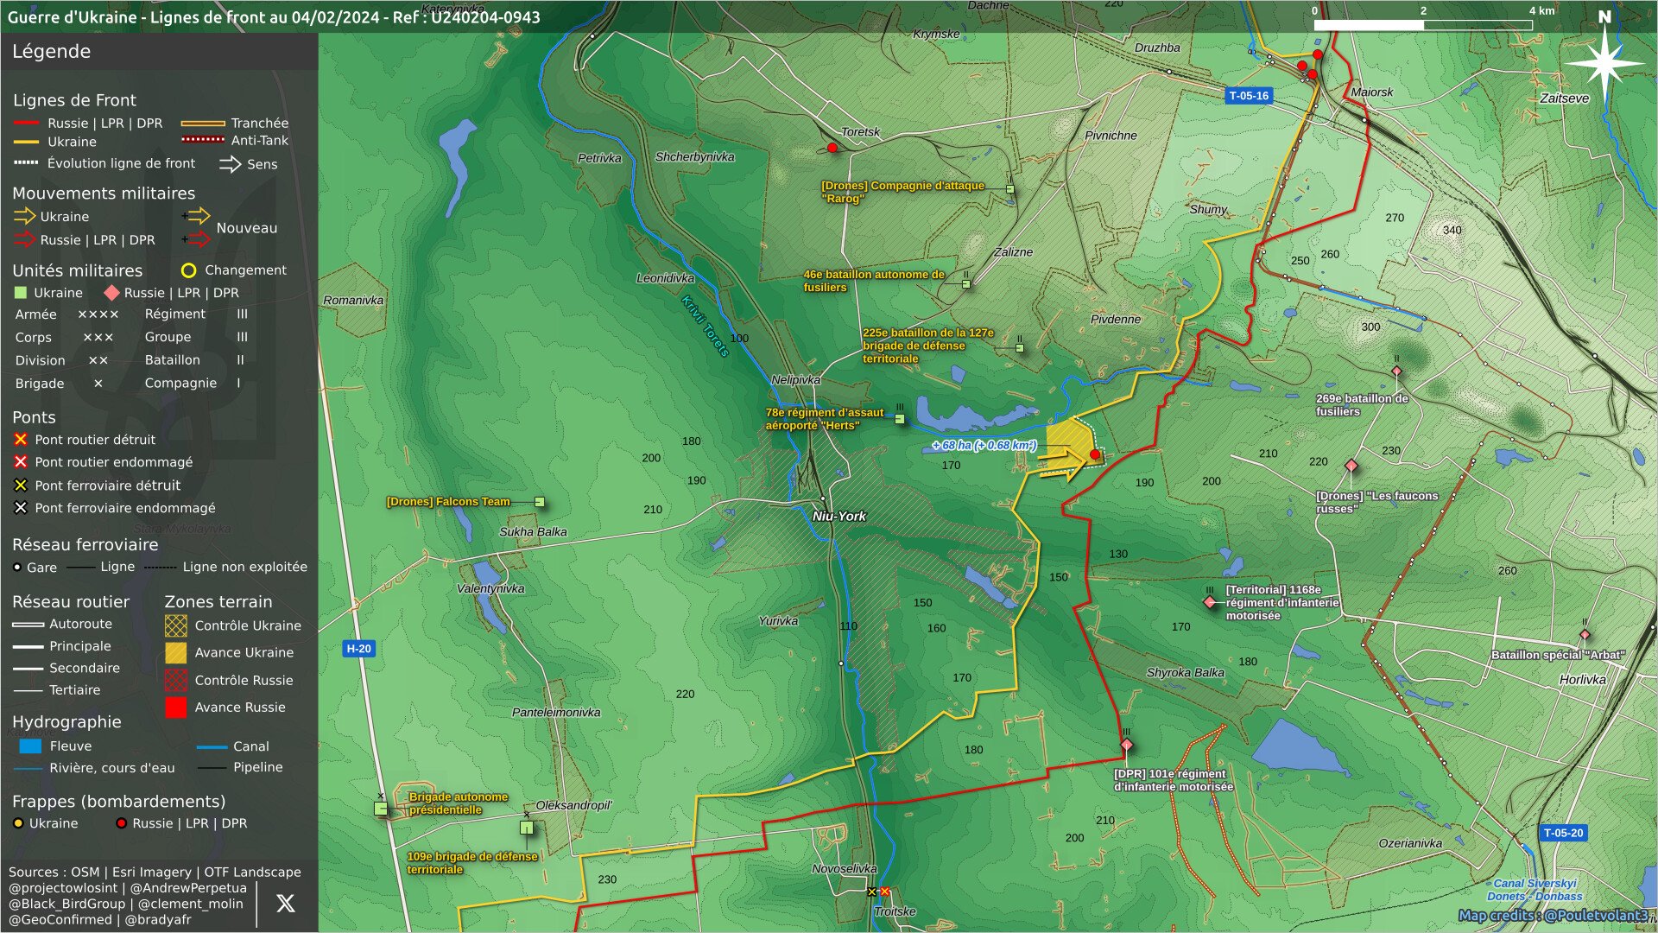Click the Valentynivka label

pyautogui.click(x=490, y=589)
